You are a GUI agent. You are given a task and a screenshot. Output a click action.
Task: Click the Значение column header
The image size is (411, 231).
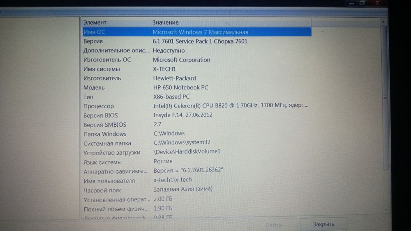pos(166,23)
